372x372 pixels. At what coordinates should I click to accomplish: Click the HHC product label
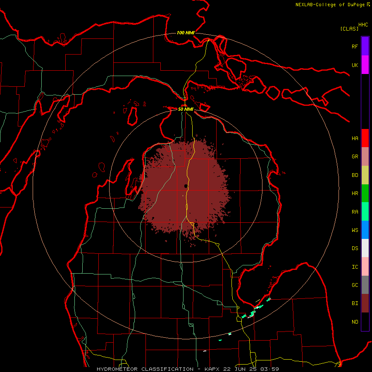coord(363,25)
